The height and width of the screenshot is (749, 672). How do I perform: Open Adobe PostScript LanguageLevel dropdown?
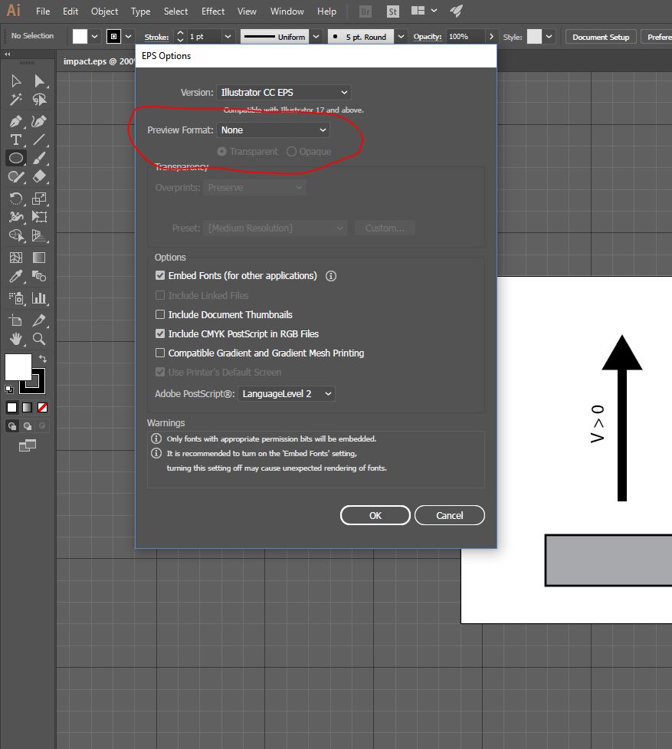(x=287, y=393)
